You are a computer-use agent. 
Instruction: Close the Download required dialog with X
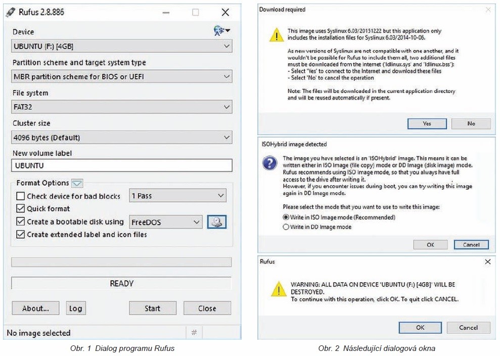pyautogui.click(x=488, y=10)
